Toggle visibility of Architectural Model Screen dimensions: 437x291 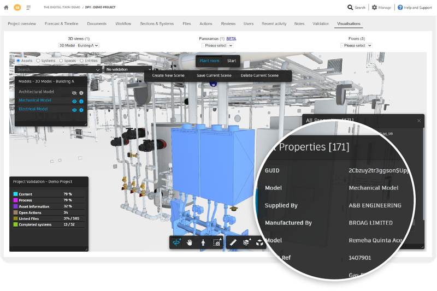coord(74,93)
